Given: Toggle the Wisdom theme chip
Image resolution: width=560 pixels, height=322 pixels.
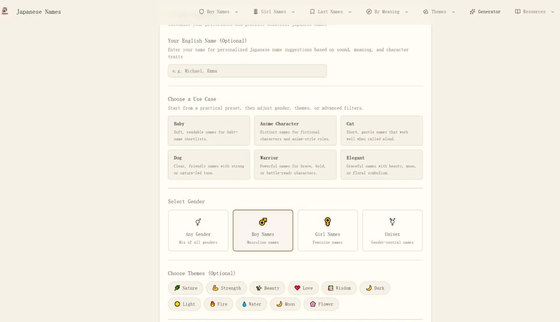Looking at the screenshot, I should [339, 288].
